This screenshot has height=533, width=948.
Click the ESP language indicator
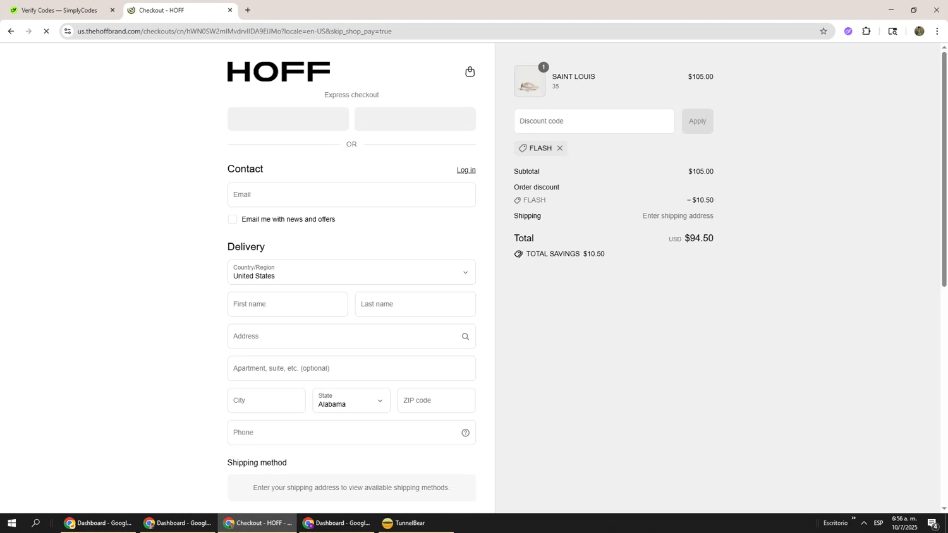click(x=878, y=523)
